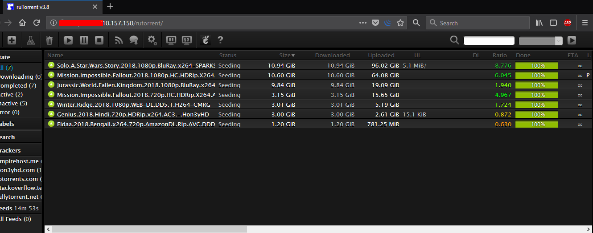Click the go arrow beside search dropdown

[572, 40]
